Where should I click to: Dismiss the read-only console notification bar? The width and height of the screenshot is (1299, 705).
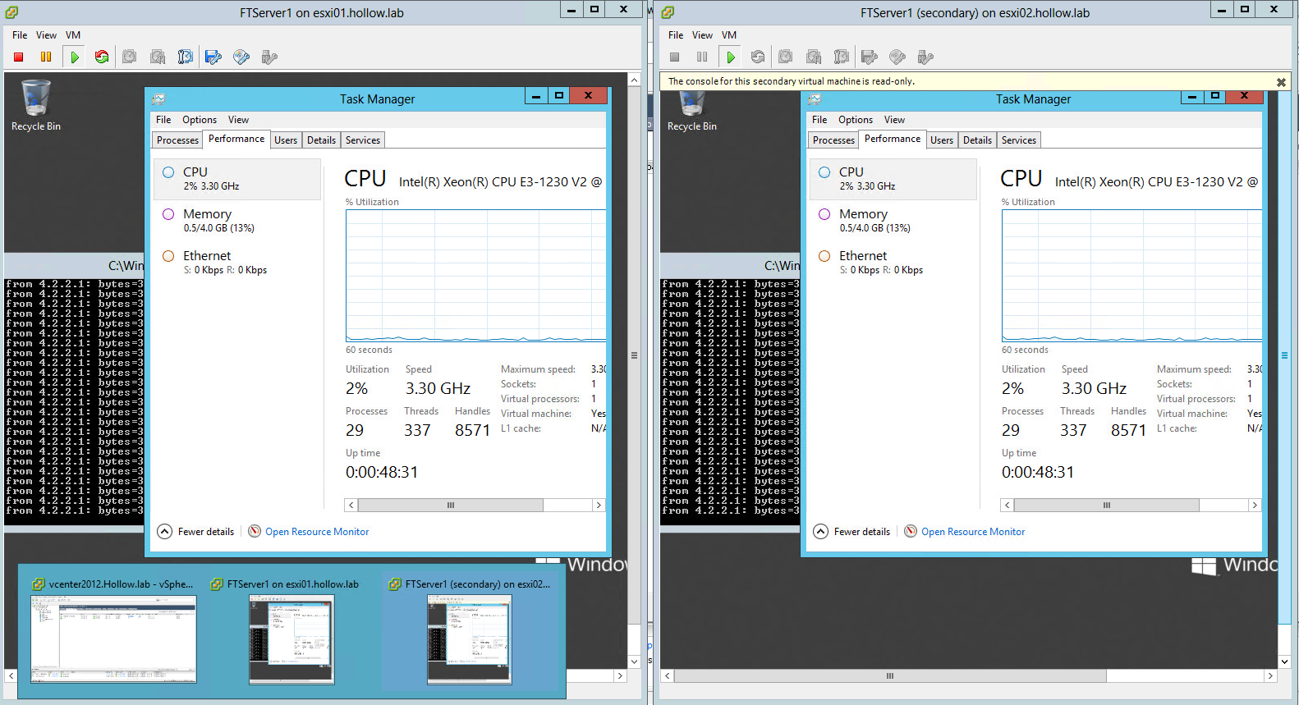coord(1280,82)
